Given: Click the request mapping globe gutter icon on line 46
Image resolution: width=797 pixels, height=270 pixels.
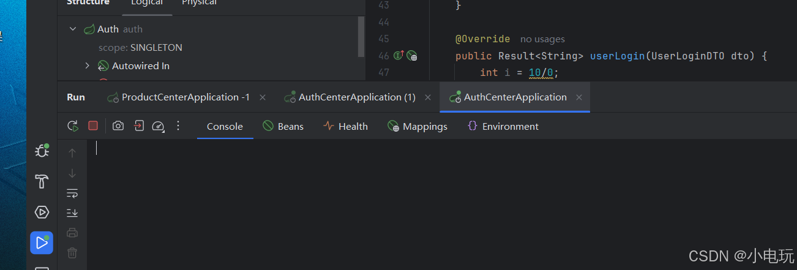Looking at the screenshot, I should [x=412, y=56].
